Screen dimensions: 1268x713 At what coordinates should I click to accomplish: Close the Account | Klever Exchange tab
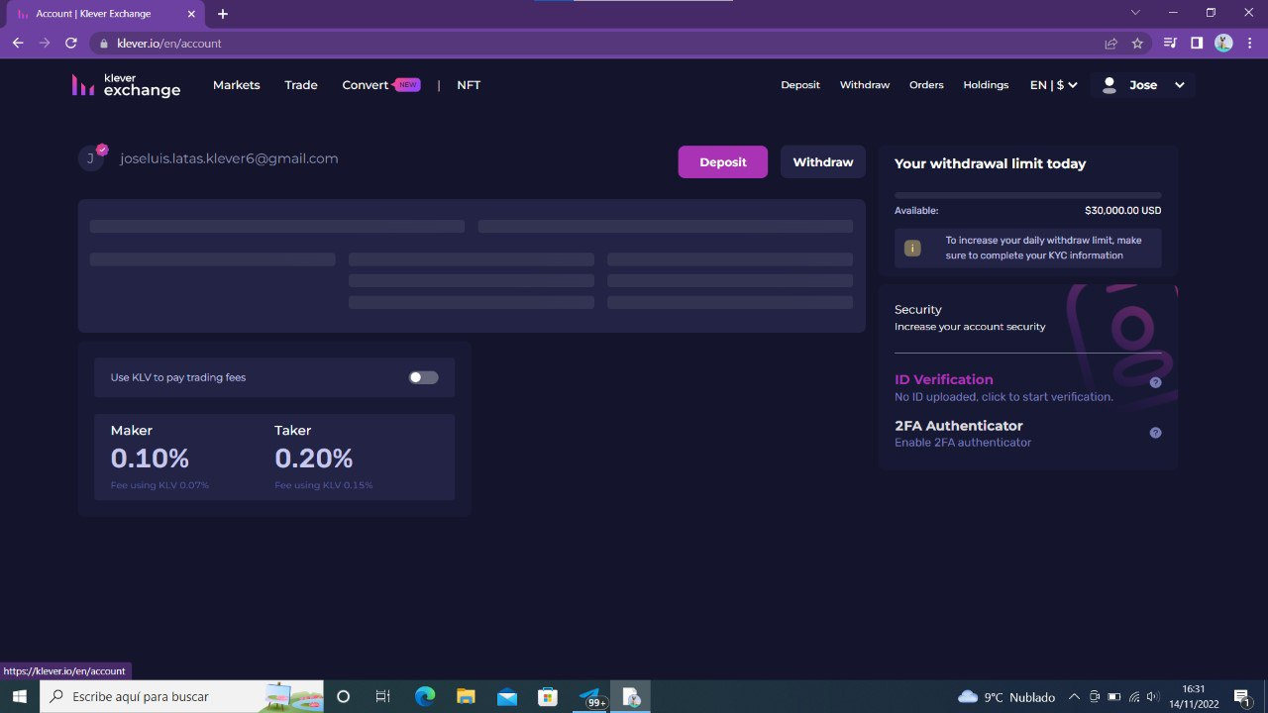[191, 14]
